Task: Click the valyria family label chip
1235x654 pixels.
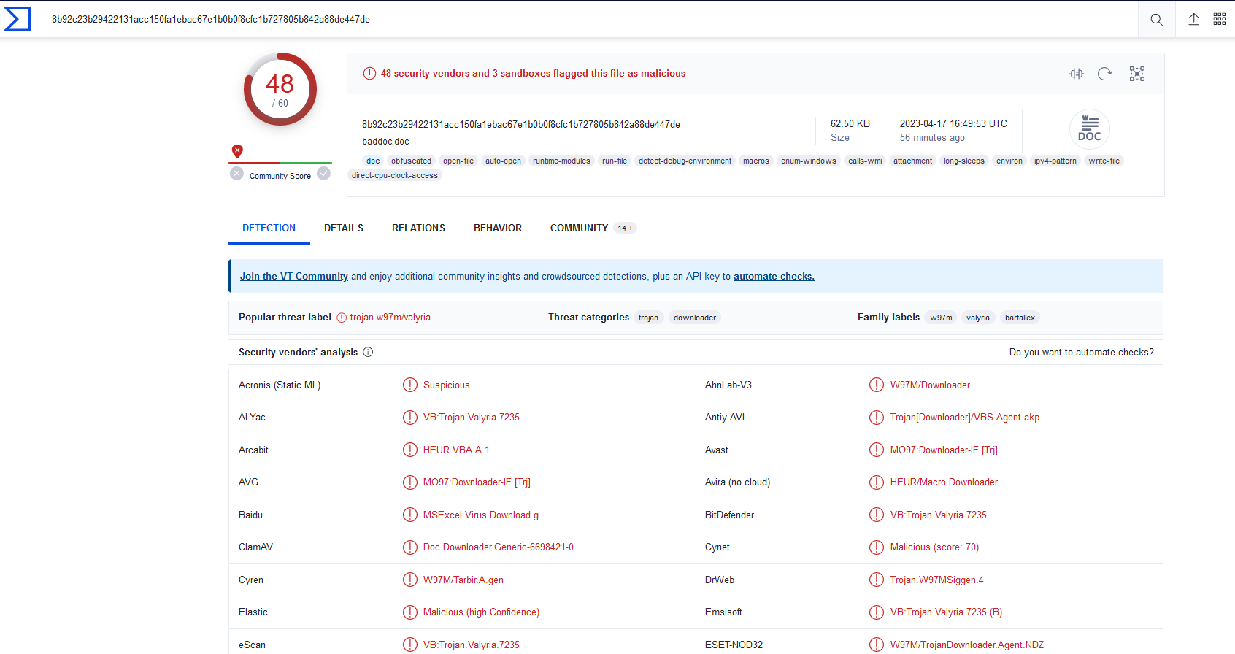Action: [x=978, y=318]
